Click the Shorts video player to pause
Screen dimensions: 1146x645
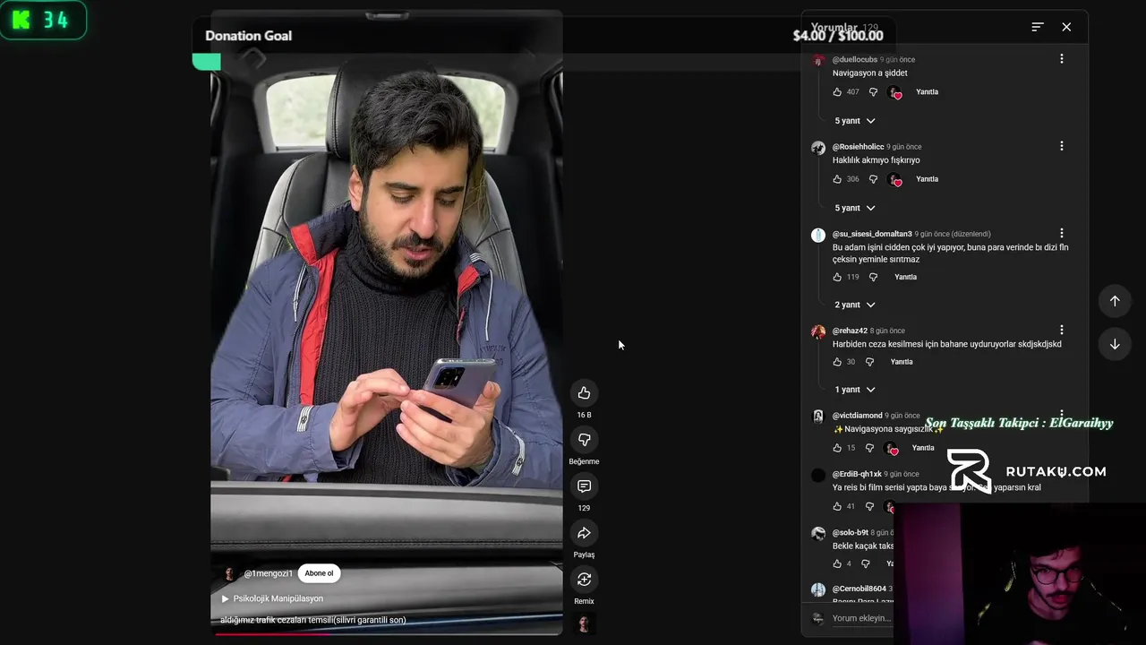(387, 322)
